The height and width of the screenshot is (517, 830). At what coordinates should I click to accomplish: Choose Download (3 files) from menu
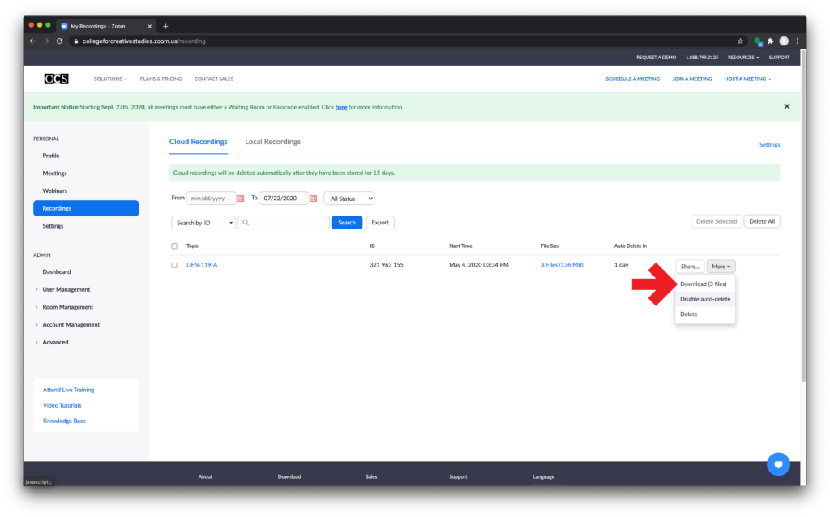(703, 284)
